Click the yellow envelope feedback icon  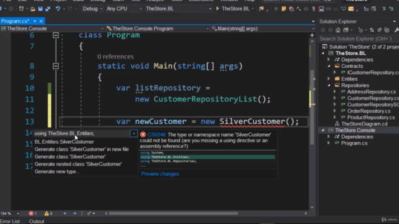[x=351, y=9]
